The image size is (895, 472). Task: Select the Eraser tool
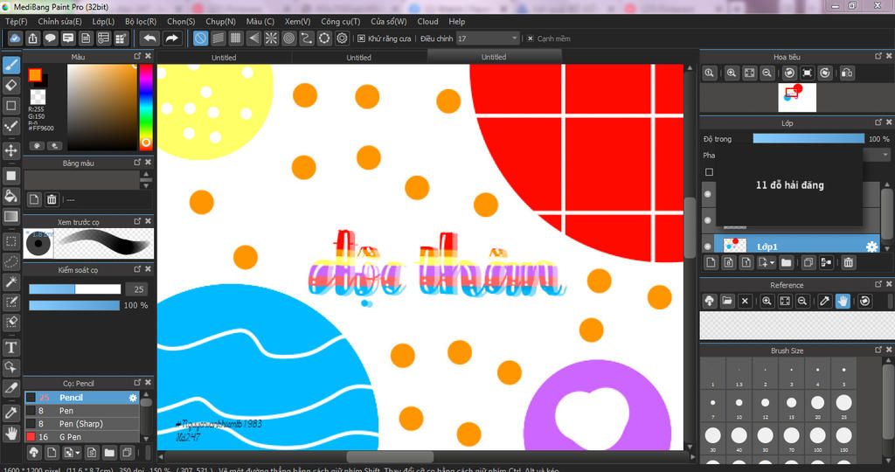[10, 86]
